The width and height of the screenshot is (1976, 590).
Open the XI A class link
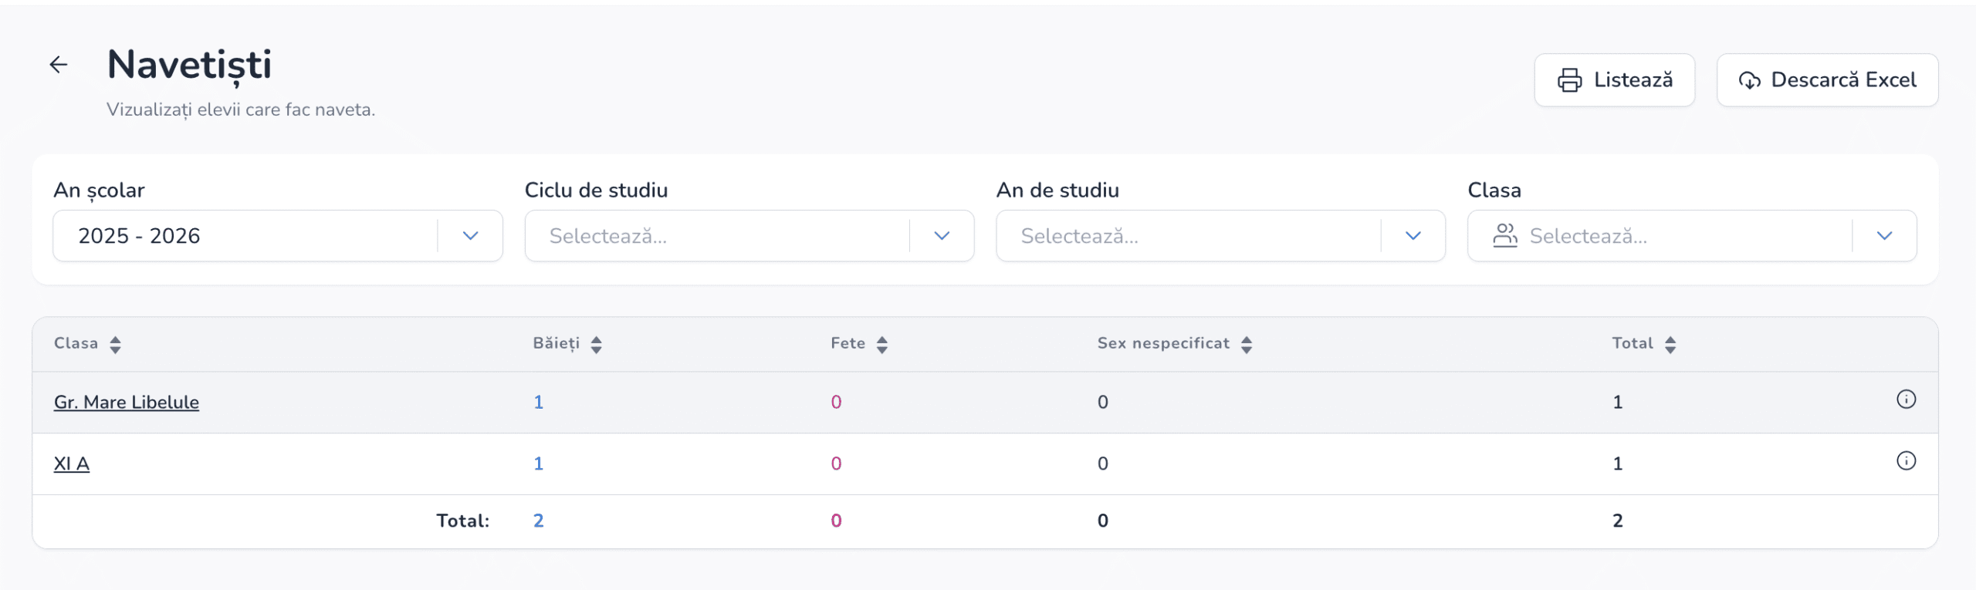point(72,464)
